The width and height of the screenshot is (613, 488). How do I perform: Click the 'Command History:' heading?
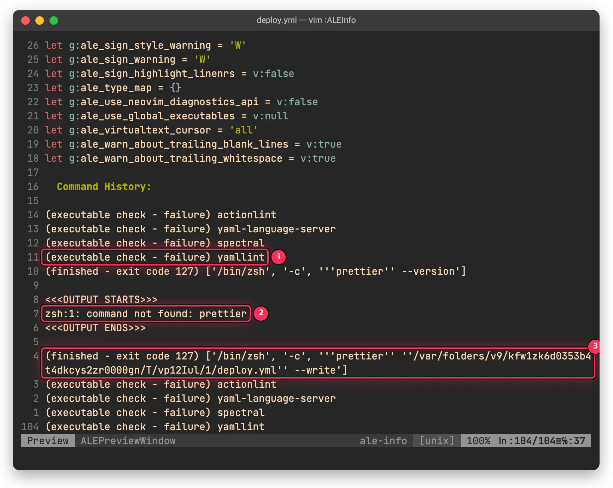[x=104, y=186]
